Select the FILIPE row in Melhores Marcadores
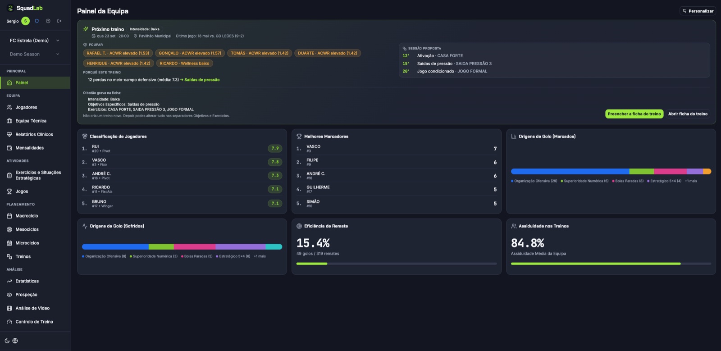 (x=397, y=162)
